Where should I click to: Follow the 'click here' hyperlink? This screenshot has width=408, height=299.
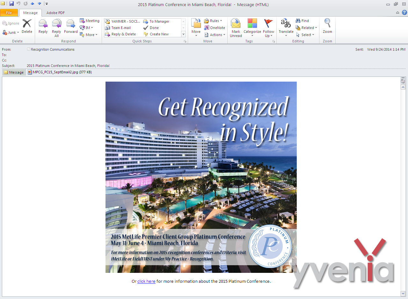point(146,281)
